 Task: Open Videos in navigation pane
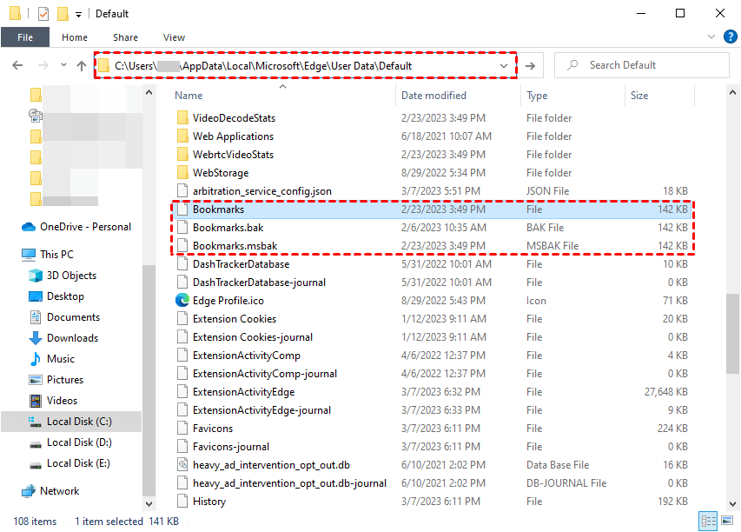click(x=53, y=401)
